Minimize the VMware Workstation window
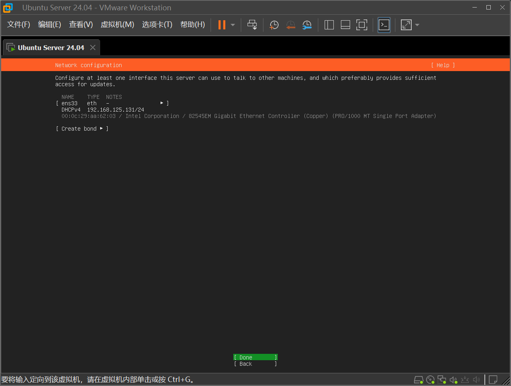Image resolution: width=511 pixels, height=386 pixels. tap(474, 7)
